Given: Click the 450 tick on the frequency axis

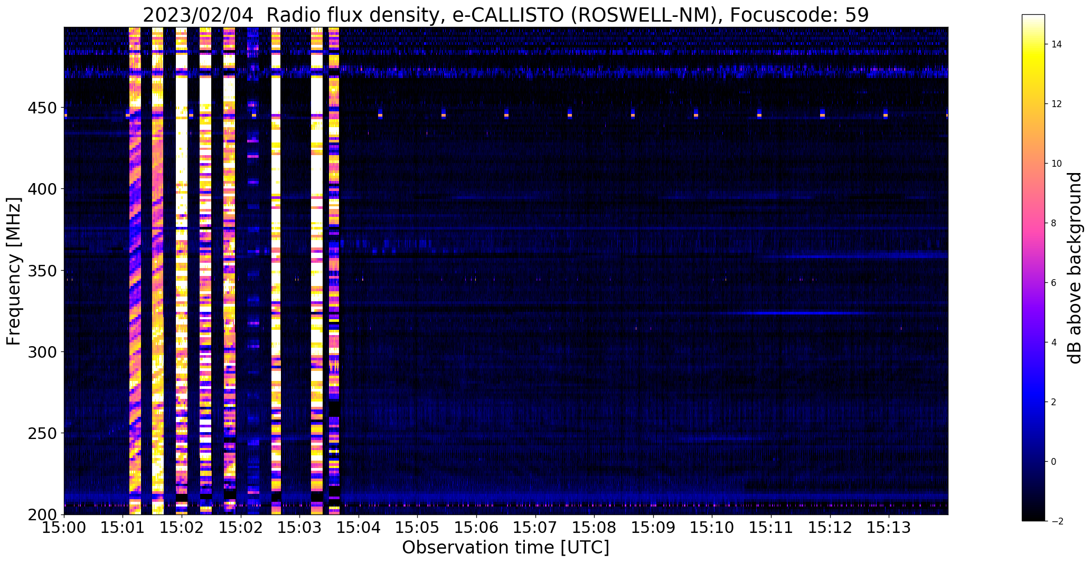Looking at the screenshot, I should tap(43, 108).
